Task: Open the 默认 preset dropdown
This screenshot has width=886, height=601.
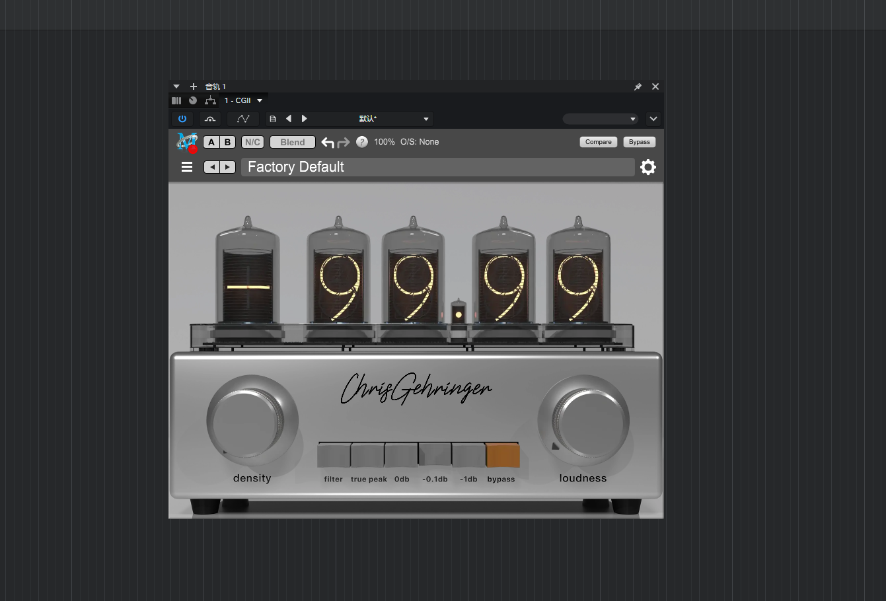Action: [426, 119]
